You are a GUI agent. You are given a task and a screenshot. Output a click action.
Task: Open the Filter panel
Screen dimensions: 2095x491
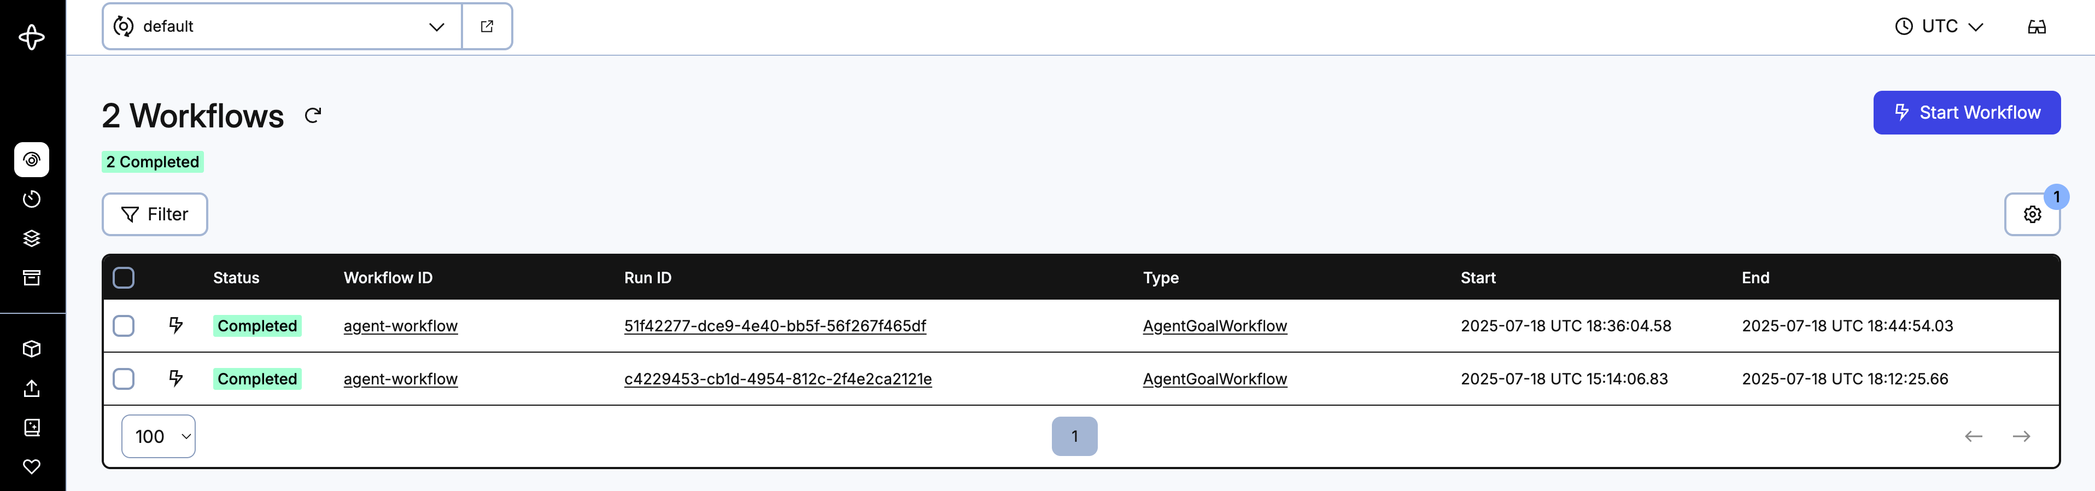[x=155, y=214]
